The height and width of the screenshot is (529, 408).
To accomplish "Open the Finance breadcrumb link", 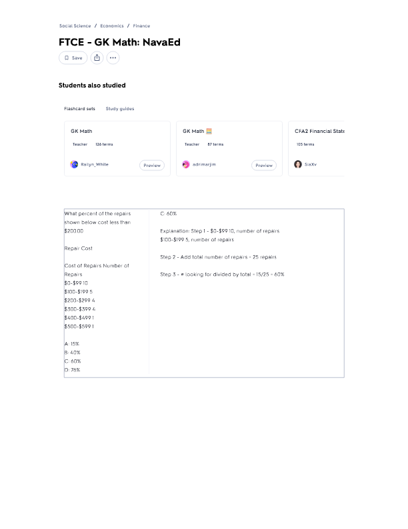I will tap(141, 25).
